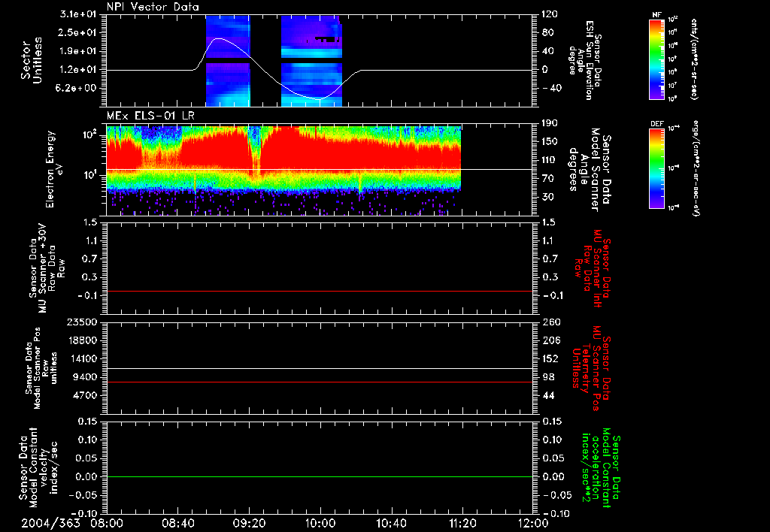Click the "DEF" label above the color bar
The image size is (770, 532).
click(656, 124)
